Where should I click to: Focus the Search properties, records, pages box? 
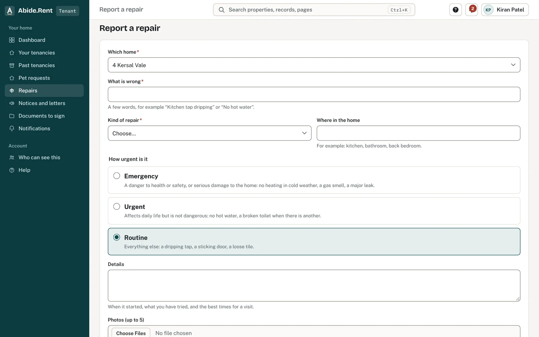pyautogui.click(x=314, y=10)
